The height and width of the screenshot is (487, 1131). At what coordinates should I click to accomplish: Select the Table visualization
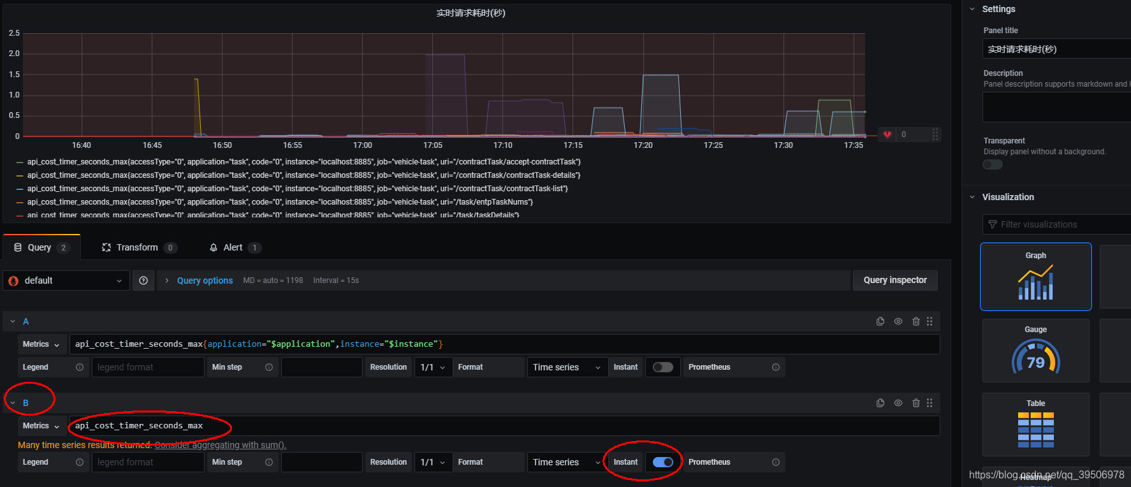coord(1036,425)
